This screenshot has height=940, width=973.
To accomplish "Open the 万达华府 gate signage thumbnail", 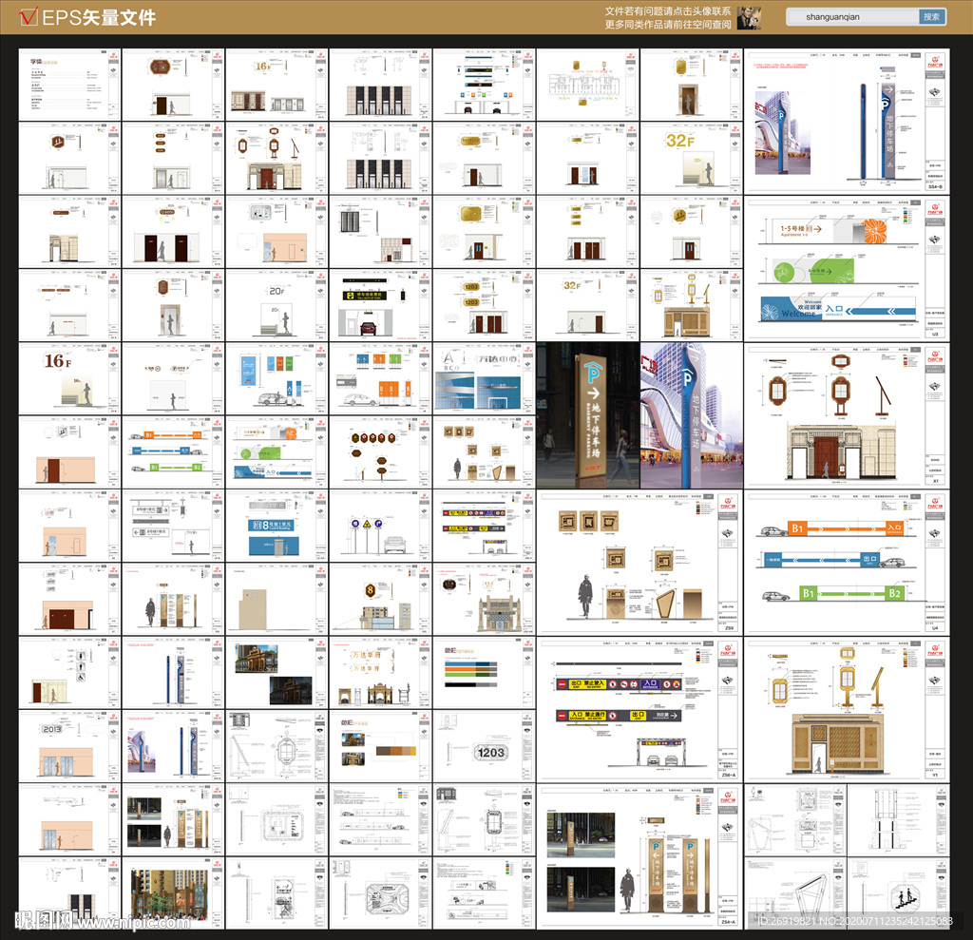I will click(x=380, y=672).
